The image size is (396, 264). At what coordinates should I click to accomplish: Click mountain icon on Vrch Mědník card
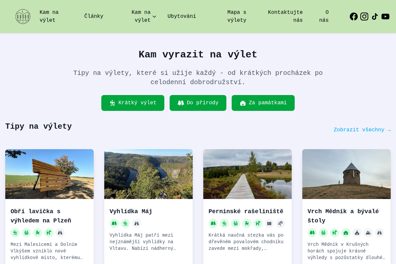pyautogui.click(x=368, y=233)
